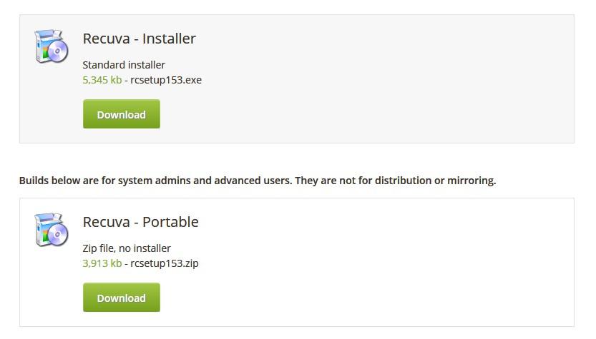Click the CD disc on Portable icon
The height and width of the screenshot is (339, 596).
pos(58,234)
